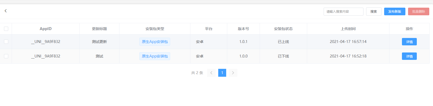
Task: Open 详情 for the 1.0.0 row
Action: 409,56
